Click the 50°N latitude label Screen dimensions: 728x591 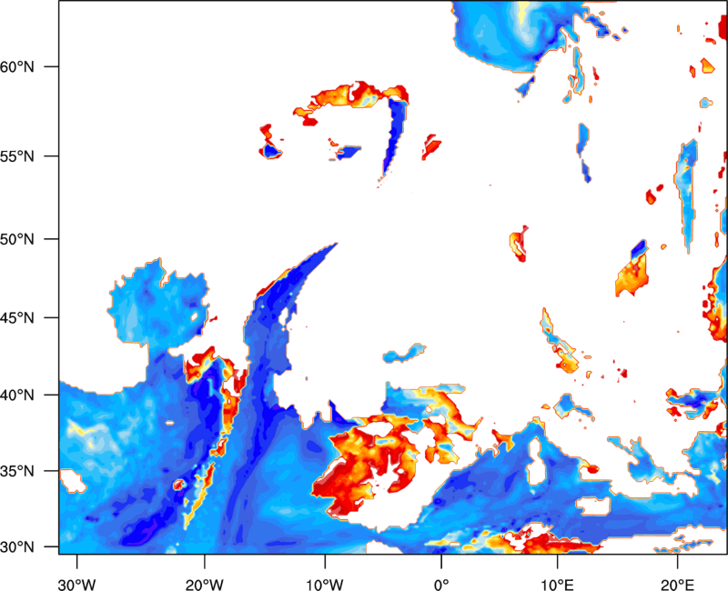point(17,239)
